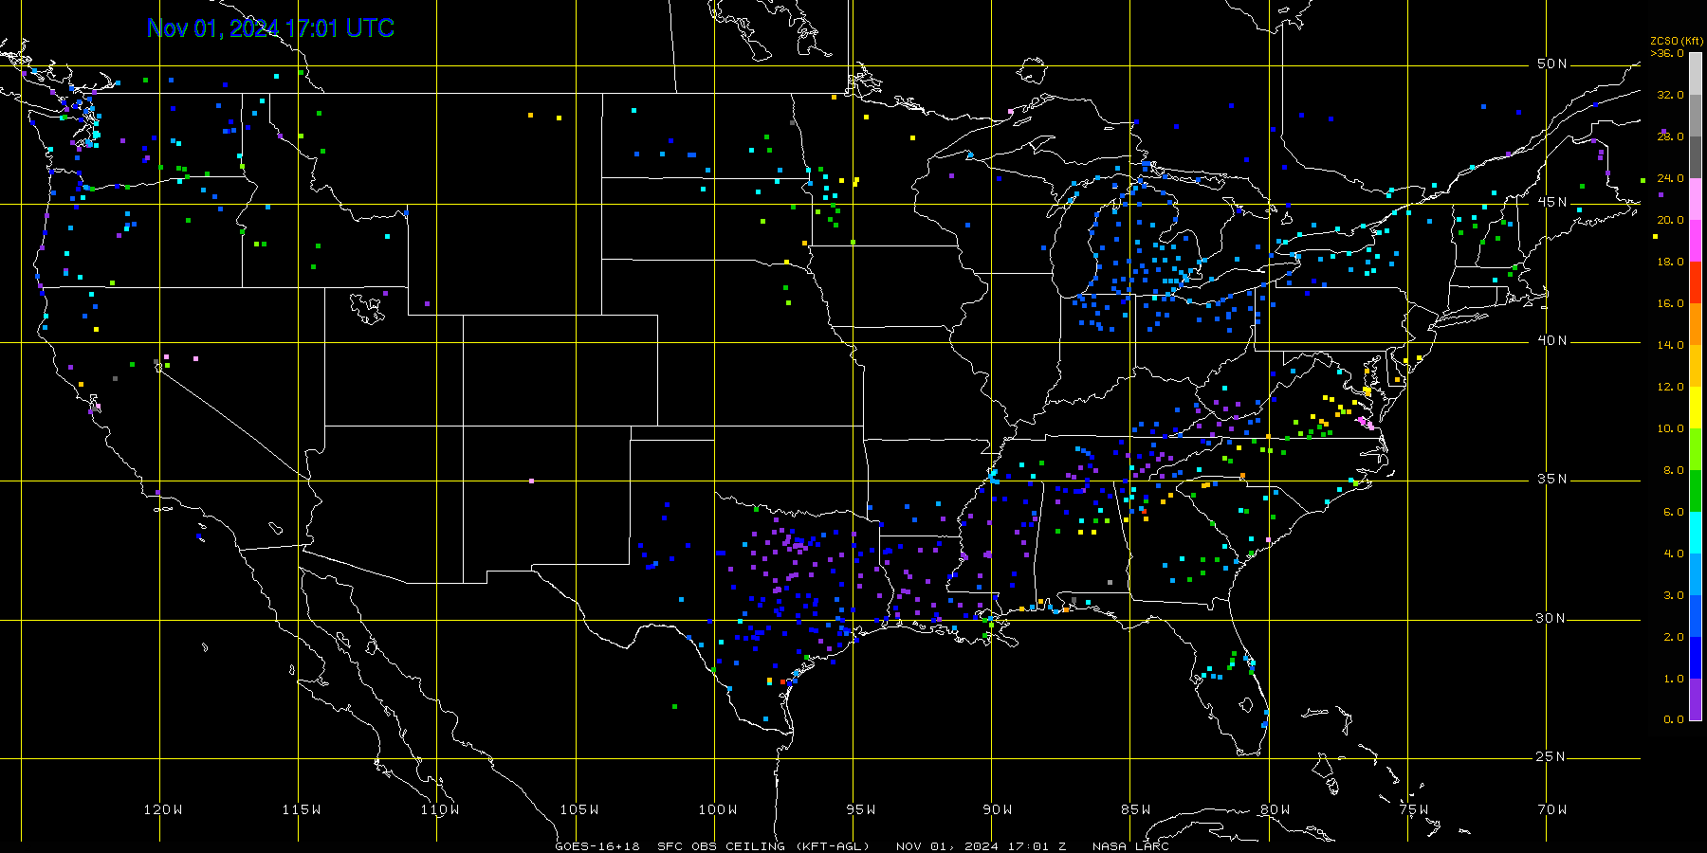Click the '24.0' legend label
This screenshot has height=853, width=1707.
click(x=1670, y=178)
